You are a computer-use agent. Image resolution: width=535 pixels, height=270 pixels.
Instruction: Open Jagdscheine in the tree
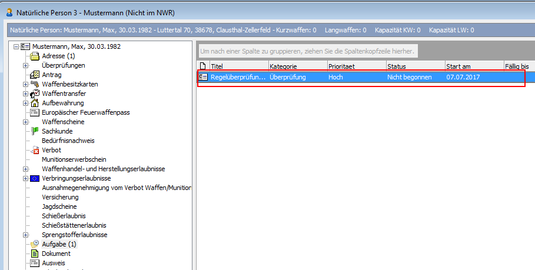59,206
